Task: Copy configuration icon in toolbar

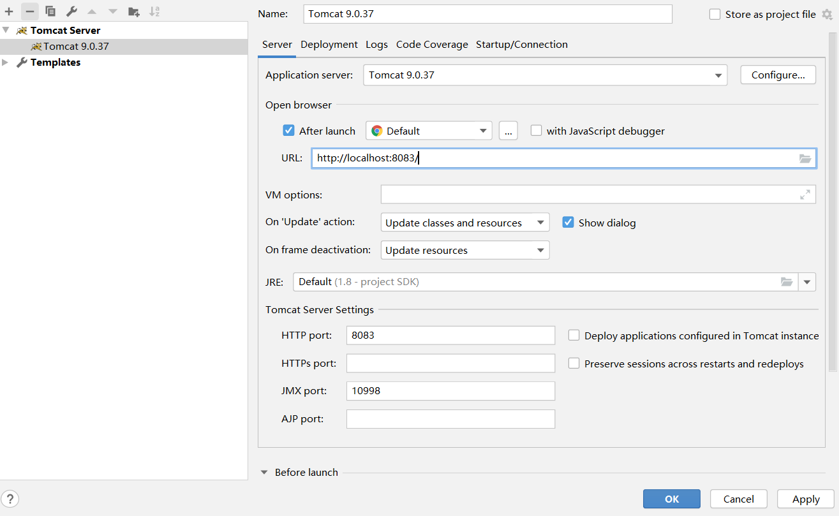Action: point(50,11)
